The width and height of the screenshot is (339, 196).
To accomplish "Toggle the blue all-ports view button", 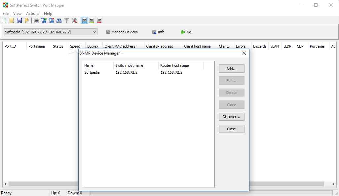I will [x=84, y=21].
